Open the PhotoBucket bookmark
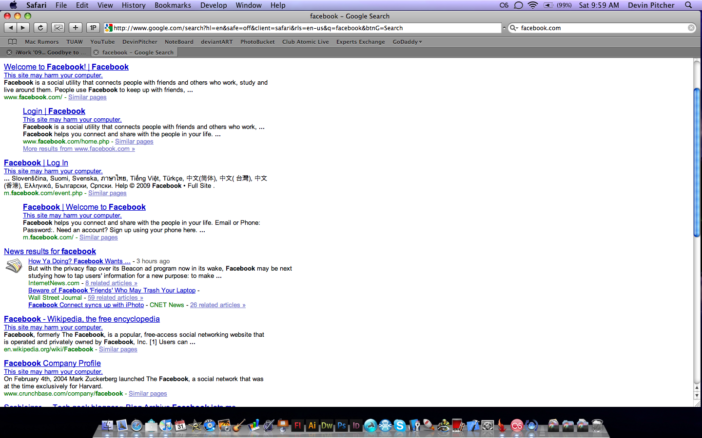Viewport: 702px width, 438px height. pos(257,42)
